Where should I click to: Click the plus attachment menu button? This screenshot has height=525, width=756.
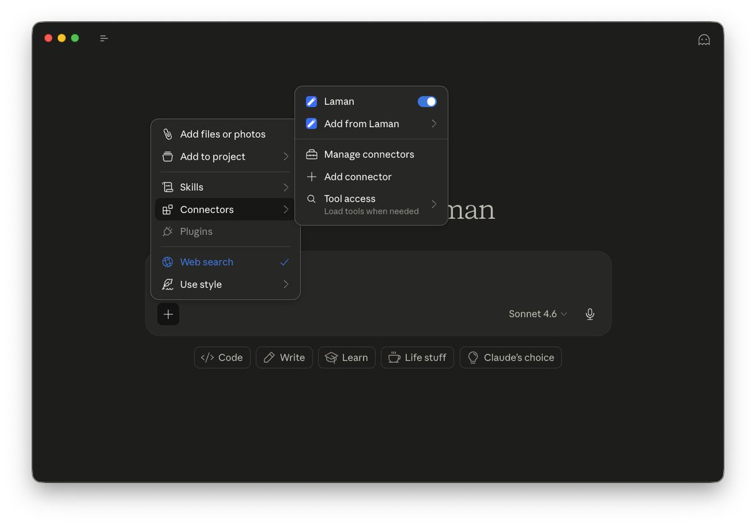coord(168,314)
